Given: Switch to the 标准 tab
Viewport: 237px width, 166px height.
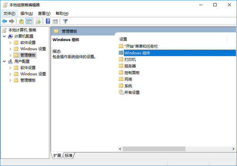Looking at the screenshot, I should [69, 155].
